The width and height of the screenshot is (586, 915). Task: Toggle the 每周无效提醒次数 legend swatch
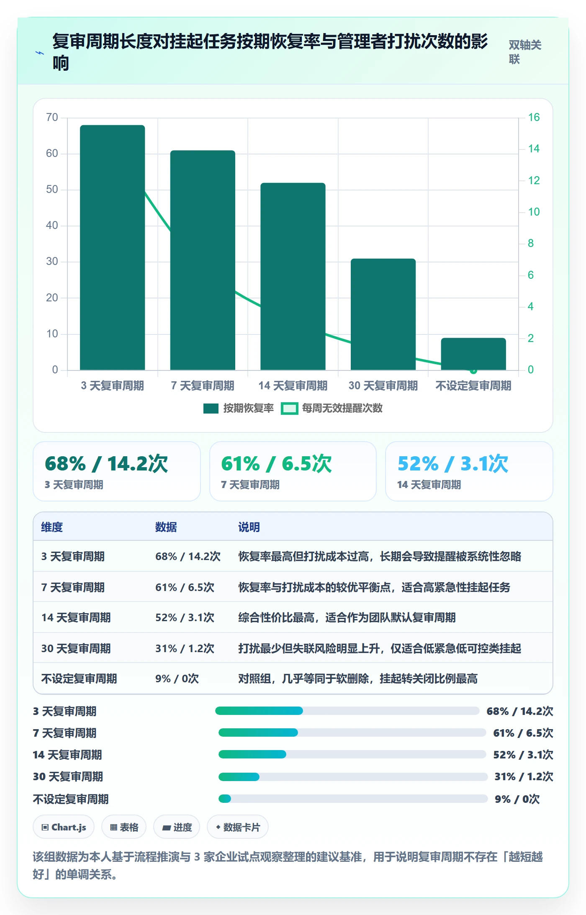[289, 409]
